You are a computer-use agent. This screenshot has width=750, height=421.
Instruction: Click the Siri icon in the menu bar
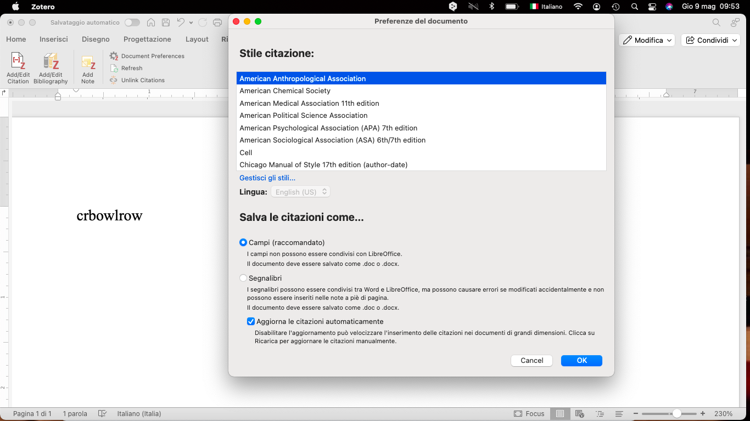pos(669,7)
